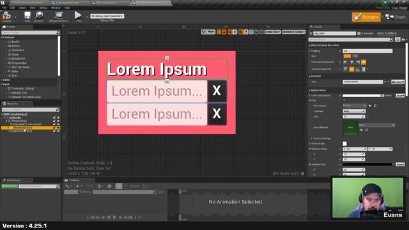
Task: Switch to Designer mode
Action: point(366,17)
